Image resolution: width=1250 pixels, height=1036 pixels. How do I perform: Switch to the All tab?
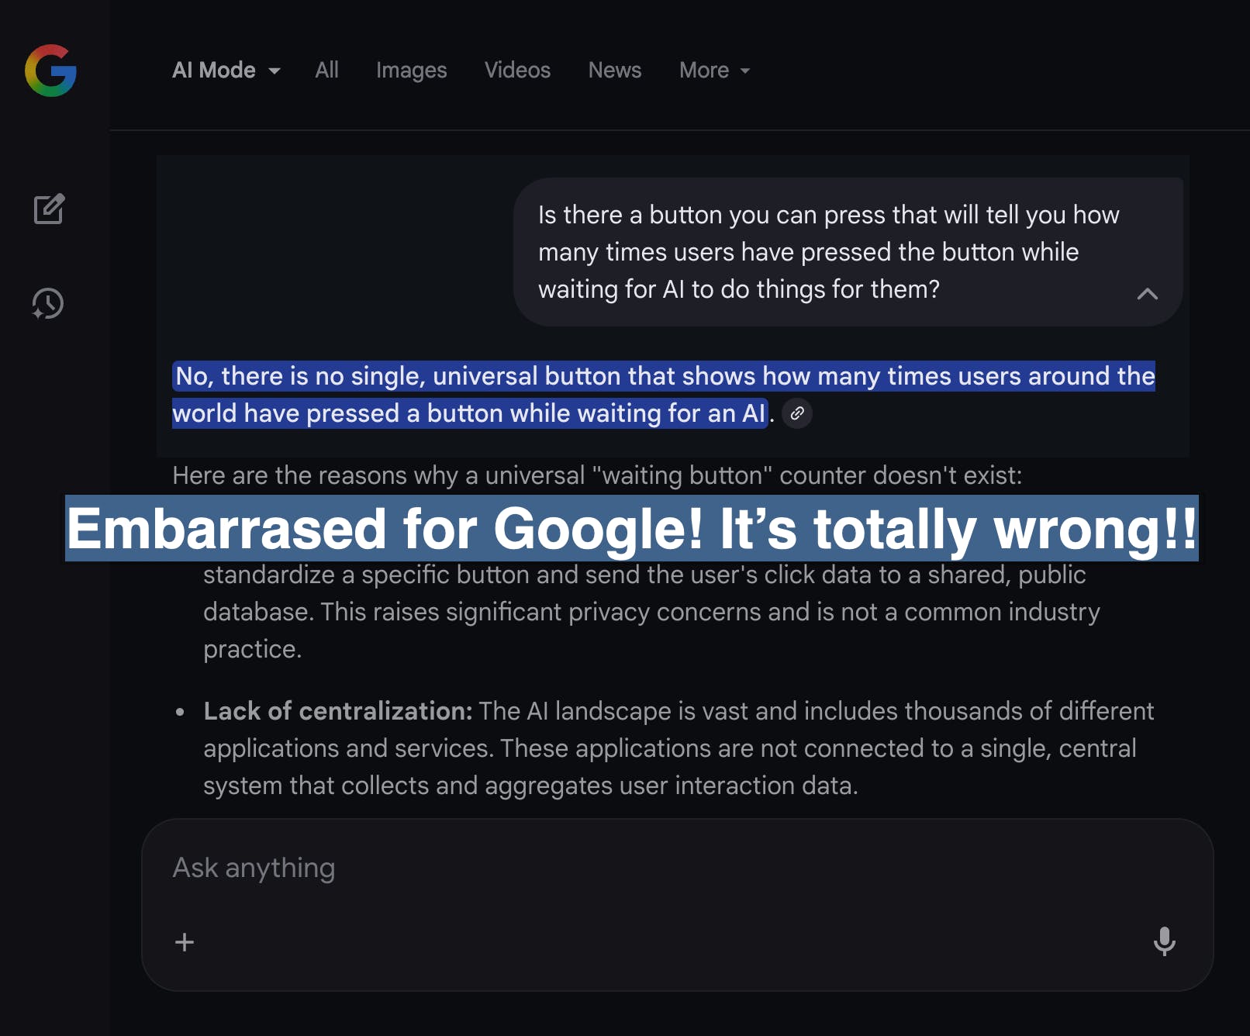pos(326,71)
